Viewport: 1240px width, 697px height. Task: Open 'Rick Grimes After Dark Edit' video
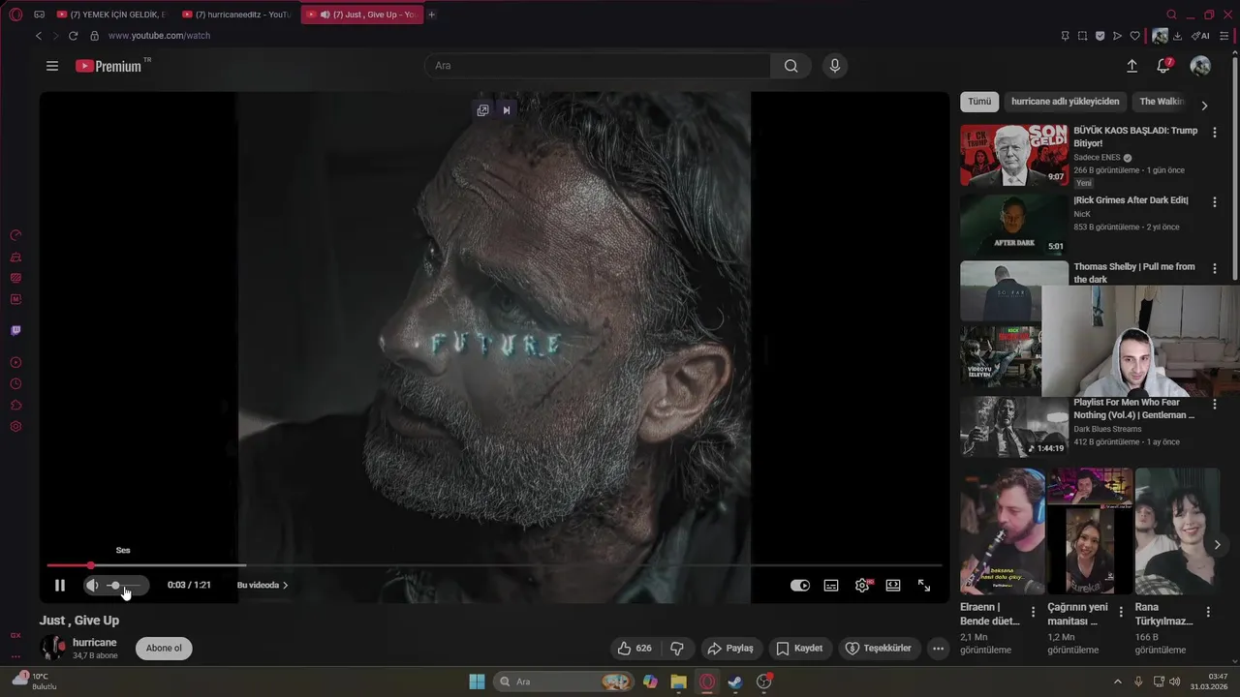1014,225
